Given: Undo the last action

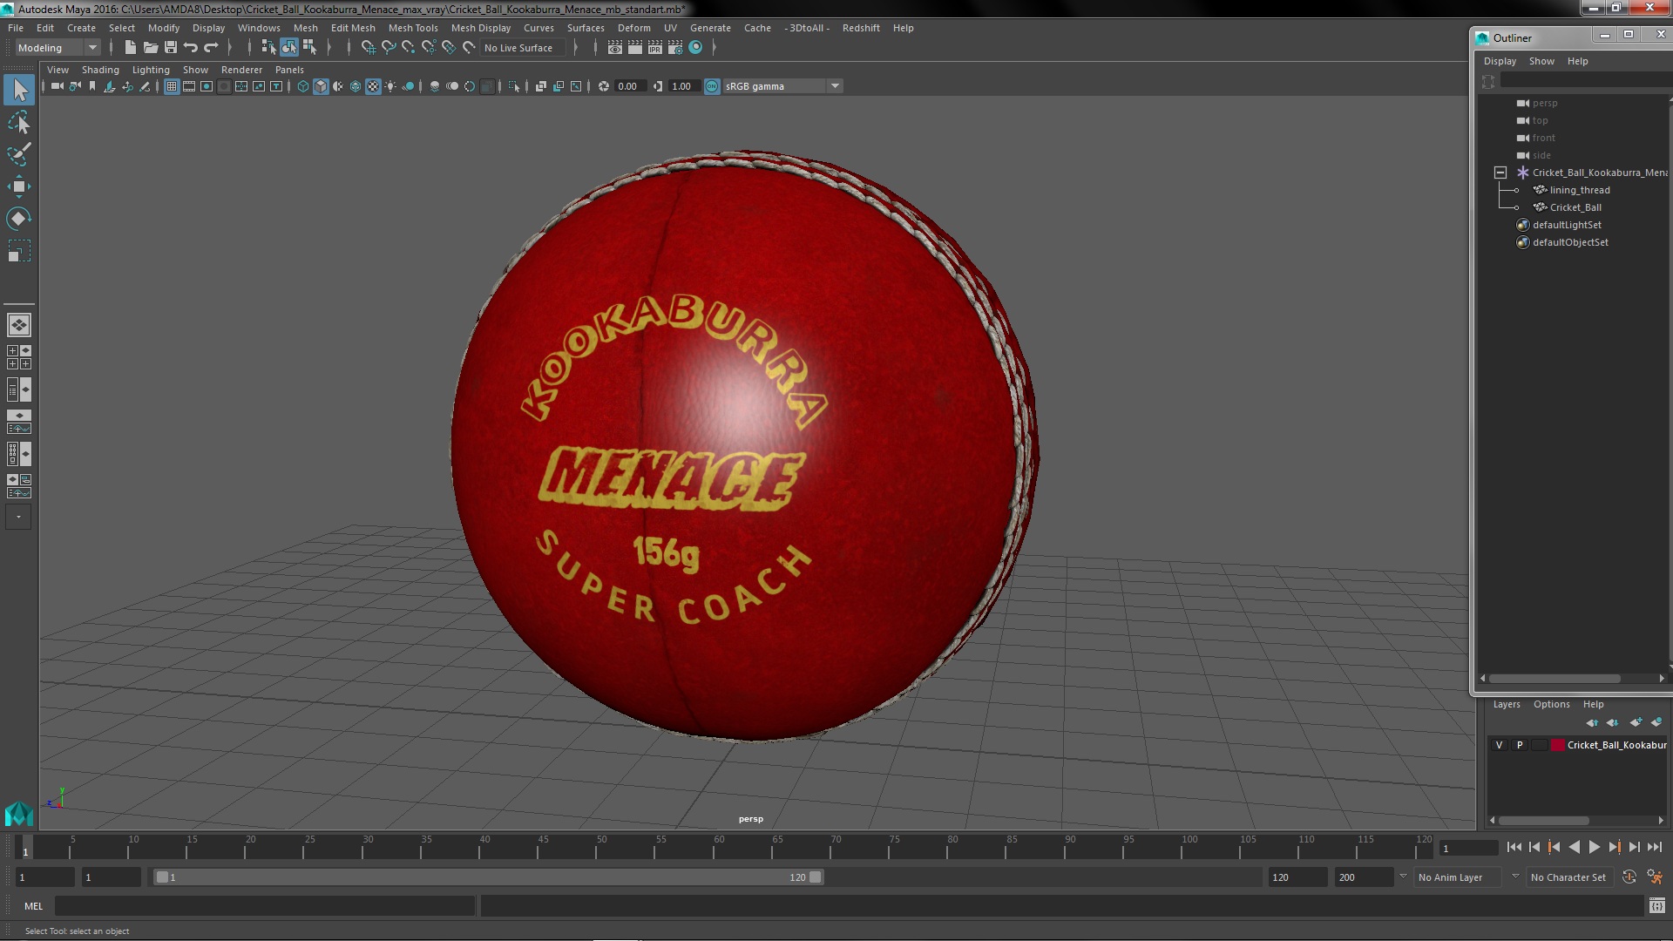Looking at the screenshot, I should (191, 48).
